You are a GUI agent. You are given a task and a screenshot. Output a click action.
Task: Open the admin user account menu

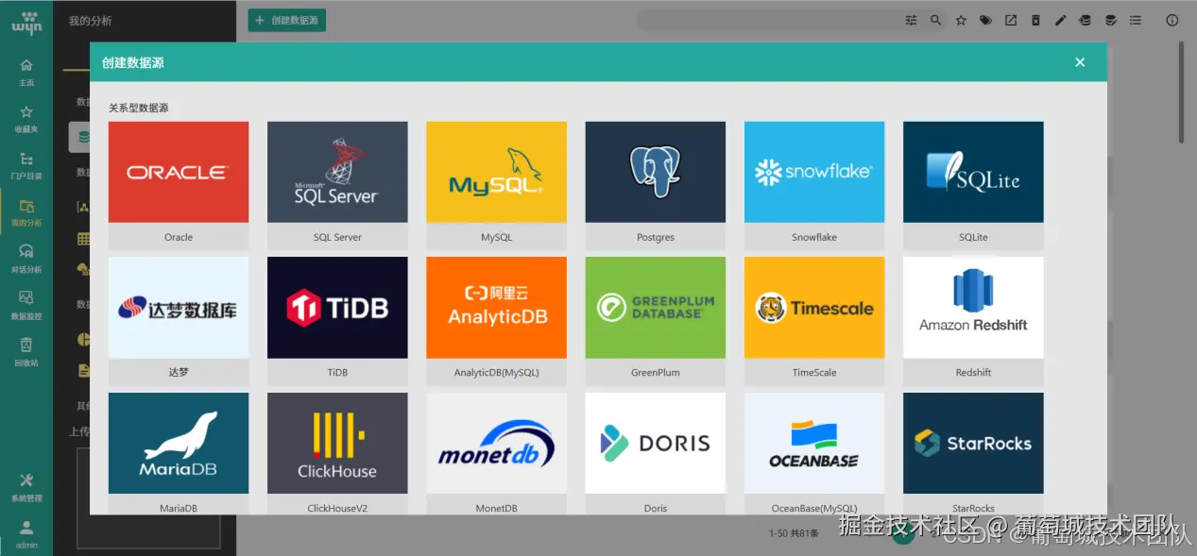26,533
